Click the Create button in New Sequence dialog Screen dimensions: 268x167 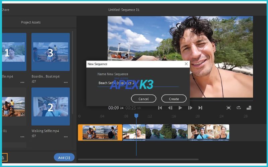pyautogui.click(x=174, y=99)
